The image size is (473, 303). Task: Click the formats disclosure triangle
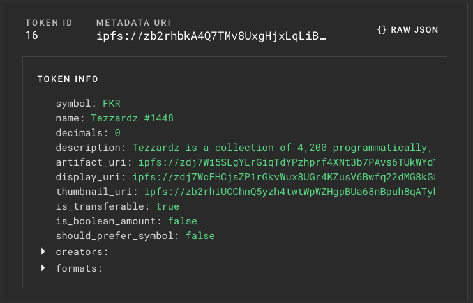pyautogui.click(x=43, y=268)
